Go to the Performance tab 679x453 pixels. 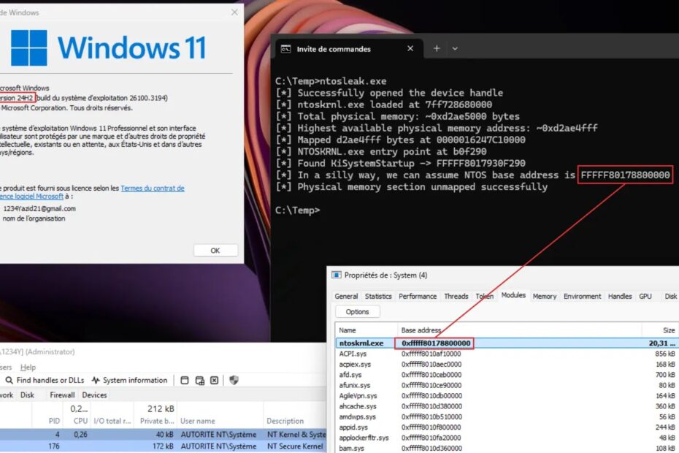(x=418, y=296)
